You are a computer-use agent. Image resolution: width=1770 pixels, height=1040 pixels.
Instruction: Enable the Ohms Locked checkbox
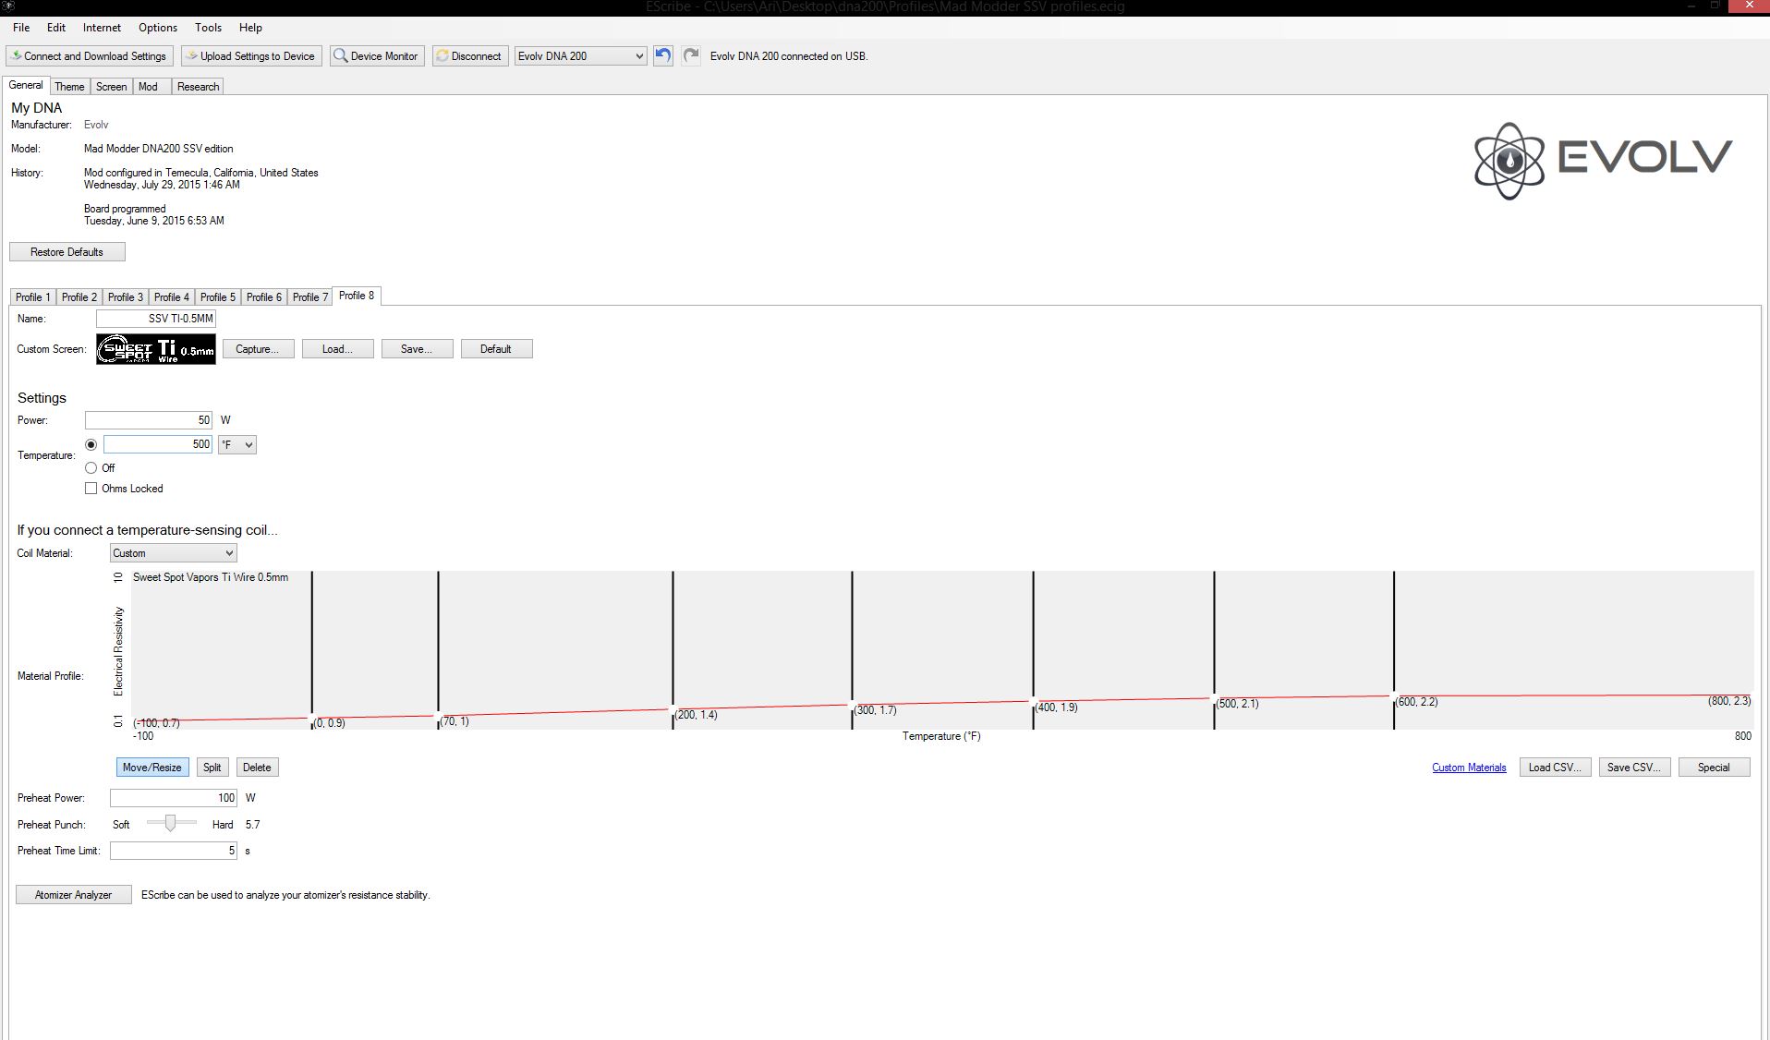[91, 489]
